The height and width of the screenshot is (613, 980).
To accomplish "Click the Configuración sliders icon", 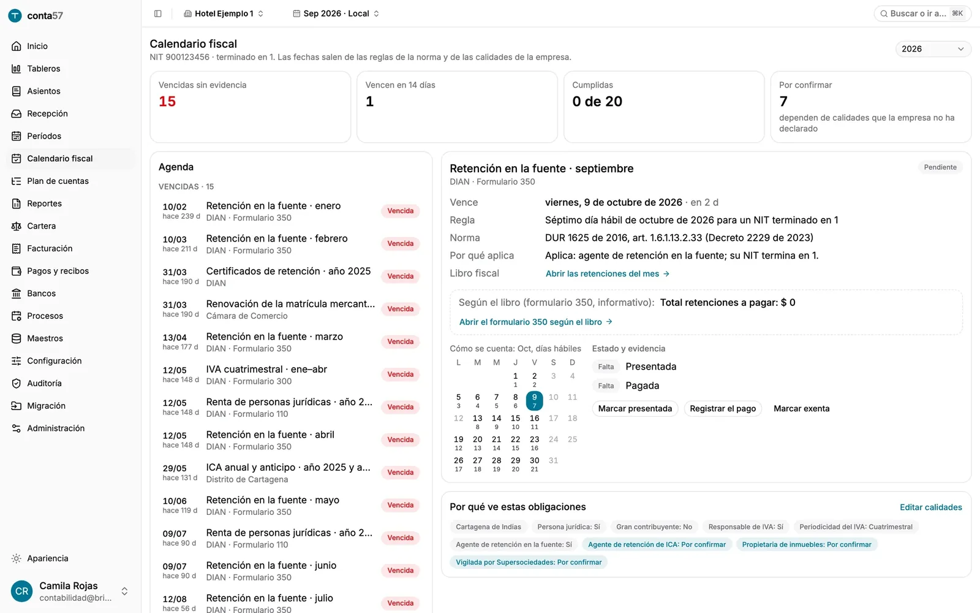I will point(17,361).
